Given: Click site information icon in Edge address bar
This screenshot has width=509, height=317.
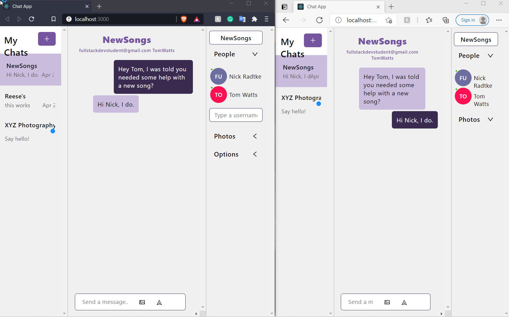Looking at the screenshot, I should point(338,20).
